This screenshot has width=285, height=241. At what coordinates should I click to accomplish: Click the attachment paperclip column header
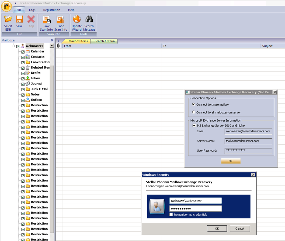[x=58, y=46]
